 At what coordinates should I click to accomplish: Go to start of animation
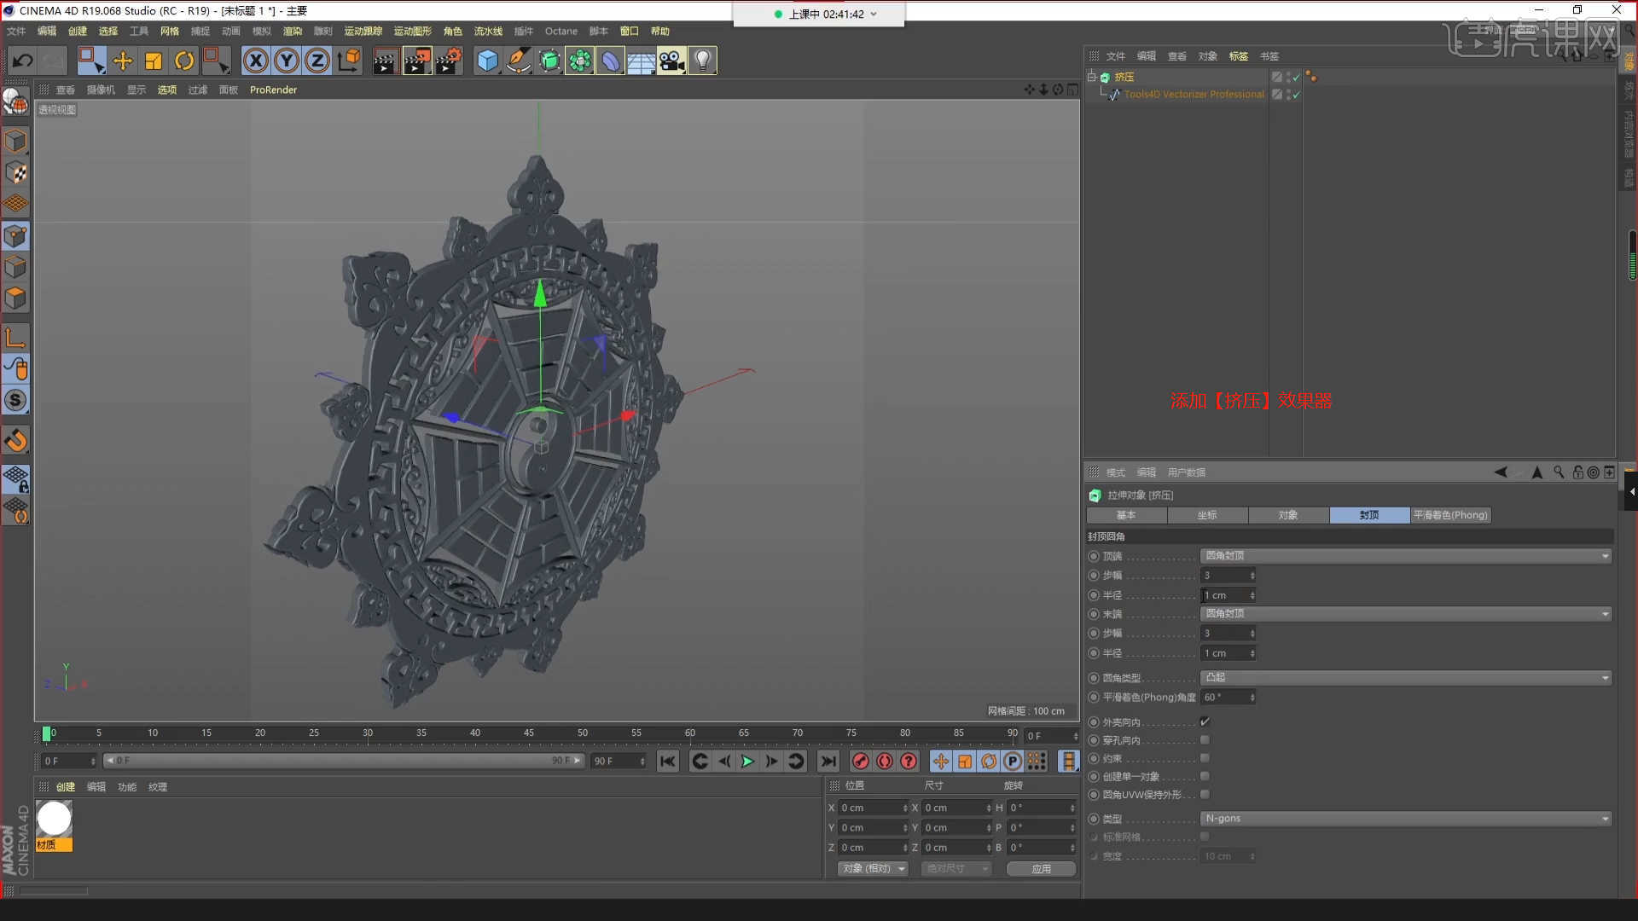667,762
